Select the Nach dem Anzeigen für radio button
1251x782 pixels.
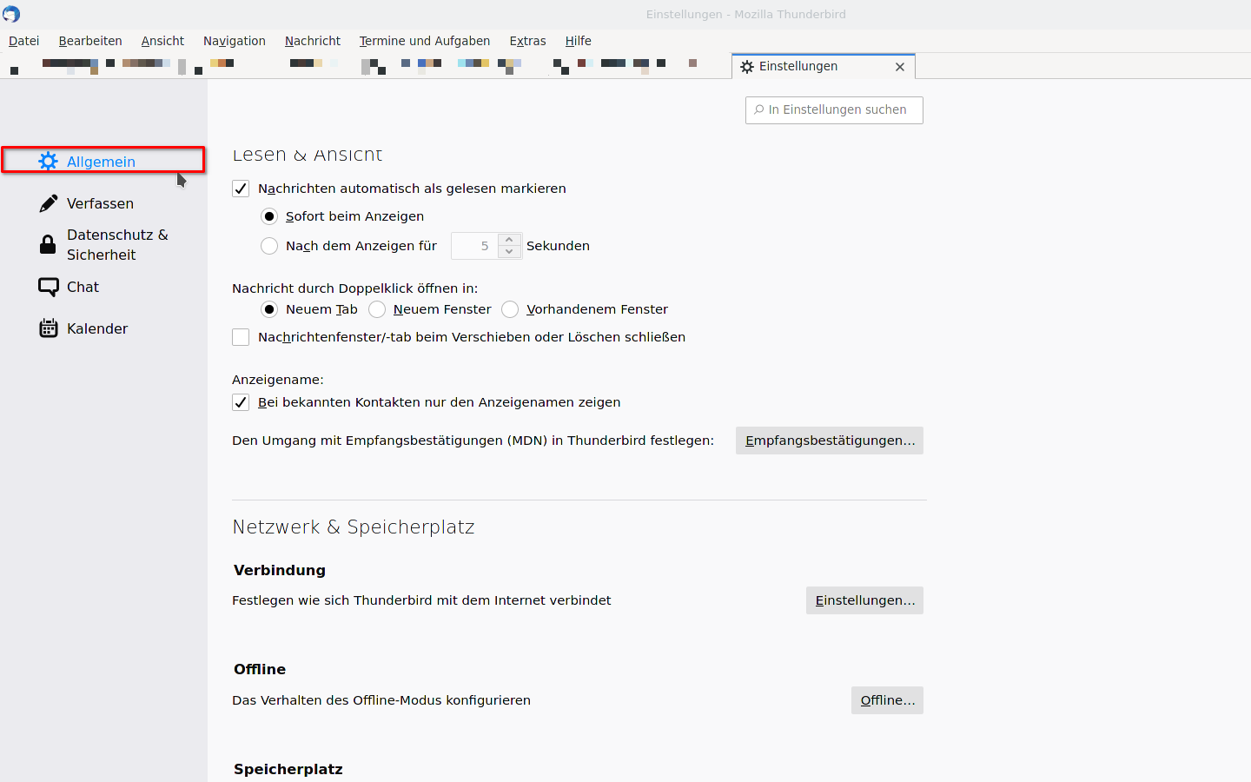pos(269,246)
